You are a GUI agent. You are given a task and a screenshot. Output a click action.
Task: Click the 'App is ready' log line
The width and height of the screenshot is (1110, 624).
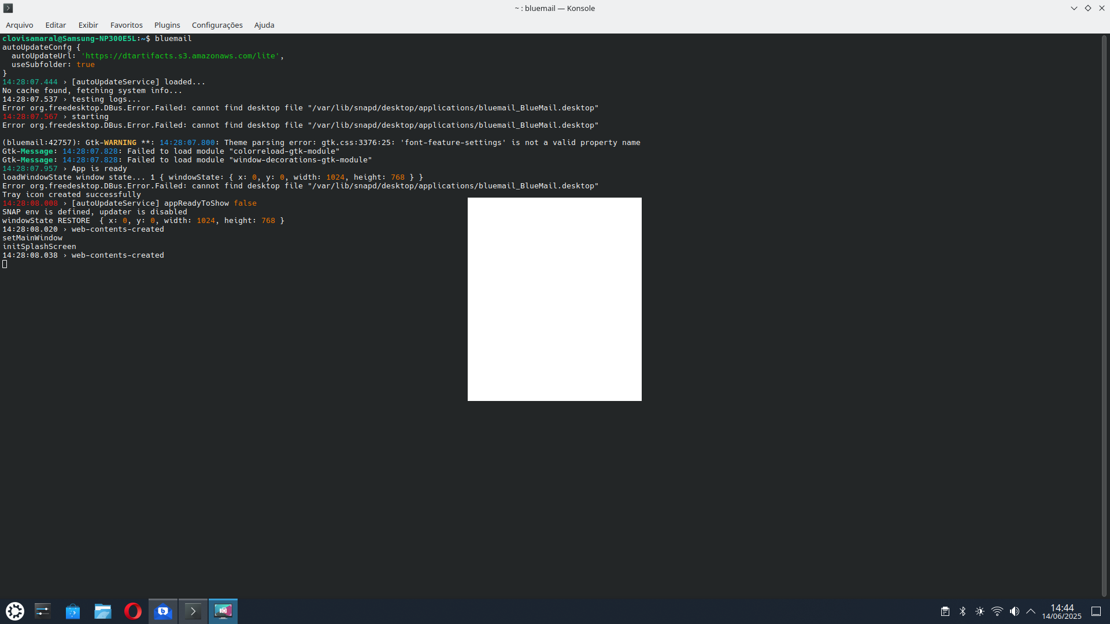tap(65, 169)
